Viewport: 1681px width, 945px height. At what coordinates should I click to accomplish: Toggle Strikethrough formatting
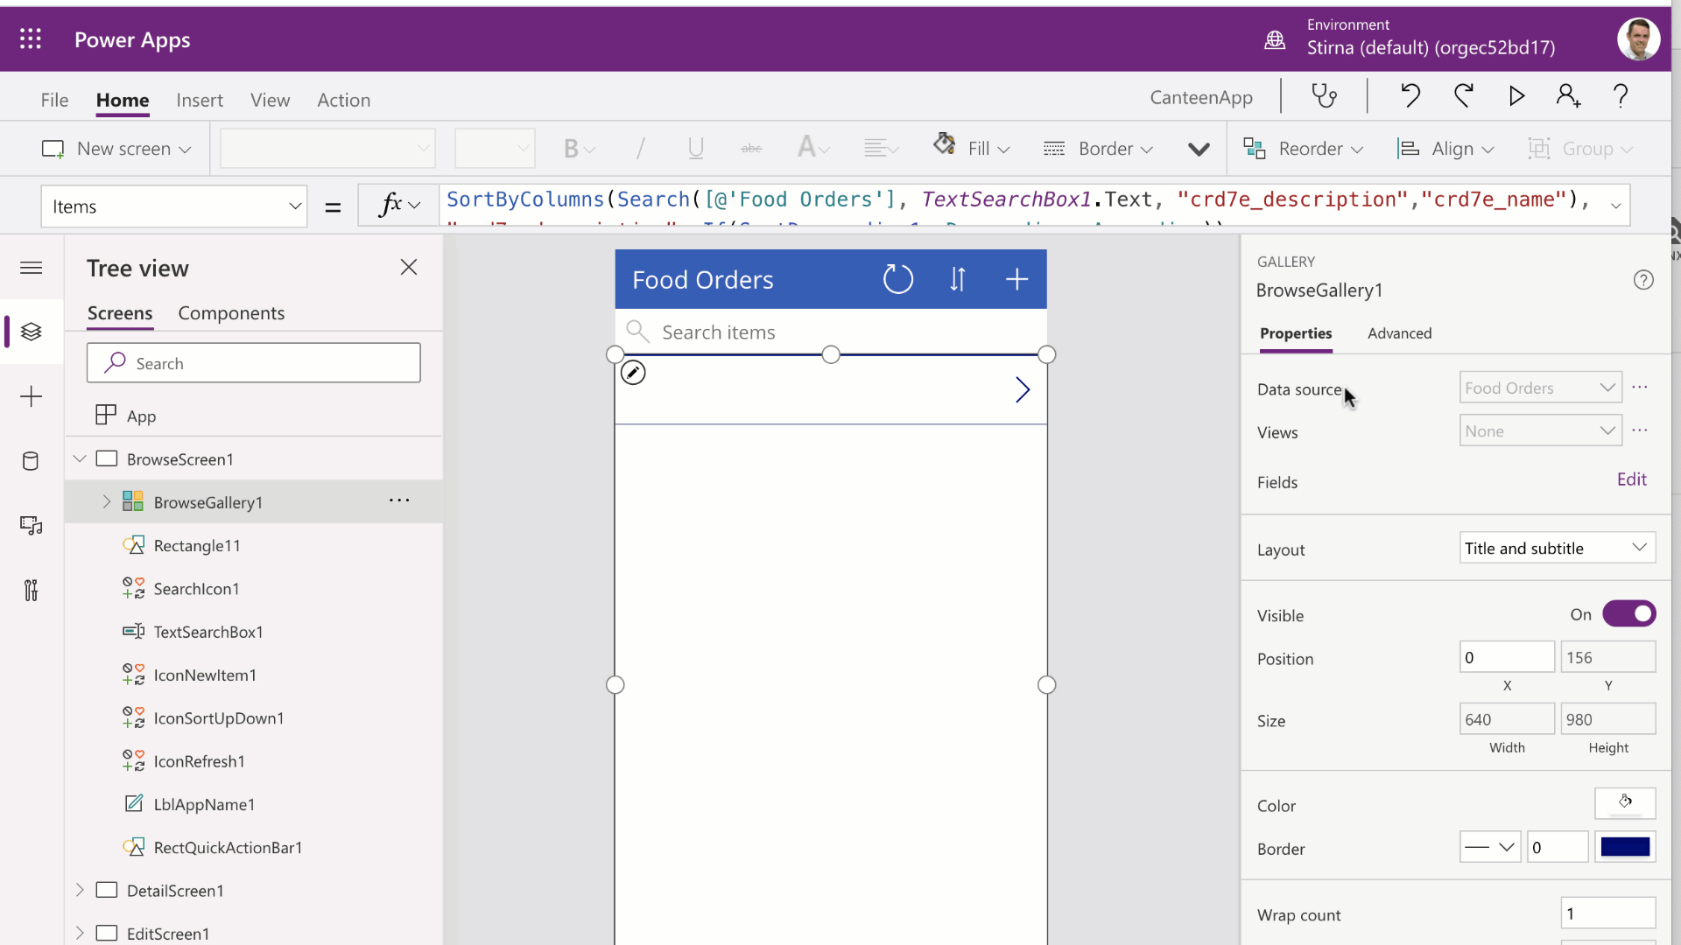click(751, 149)
